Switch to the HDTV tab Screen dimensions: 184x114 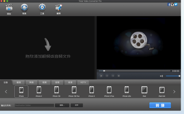(x=83, y=82)
